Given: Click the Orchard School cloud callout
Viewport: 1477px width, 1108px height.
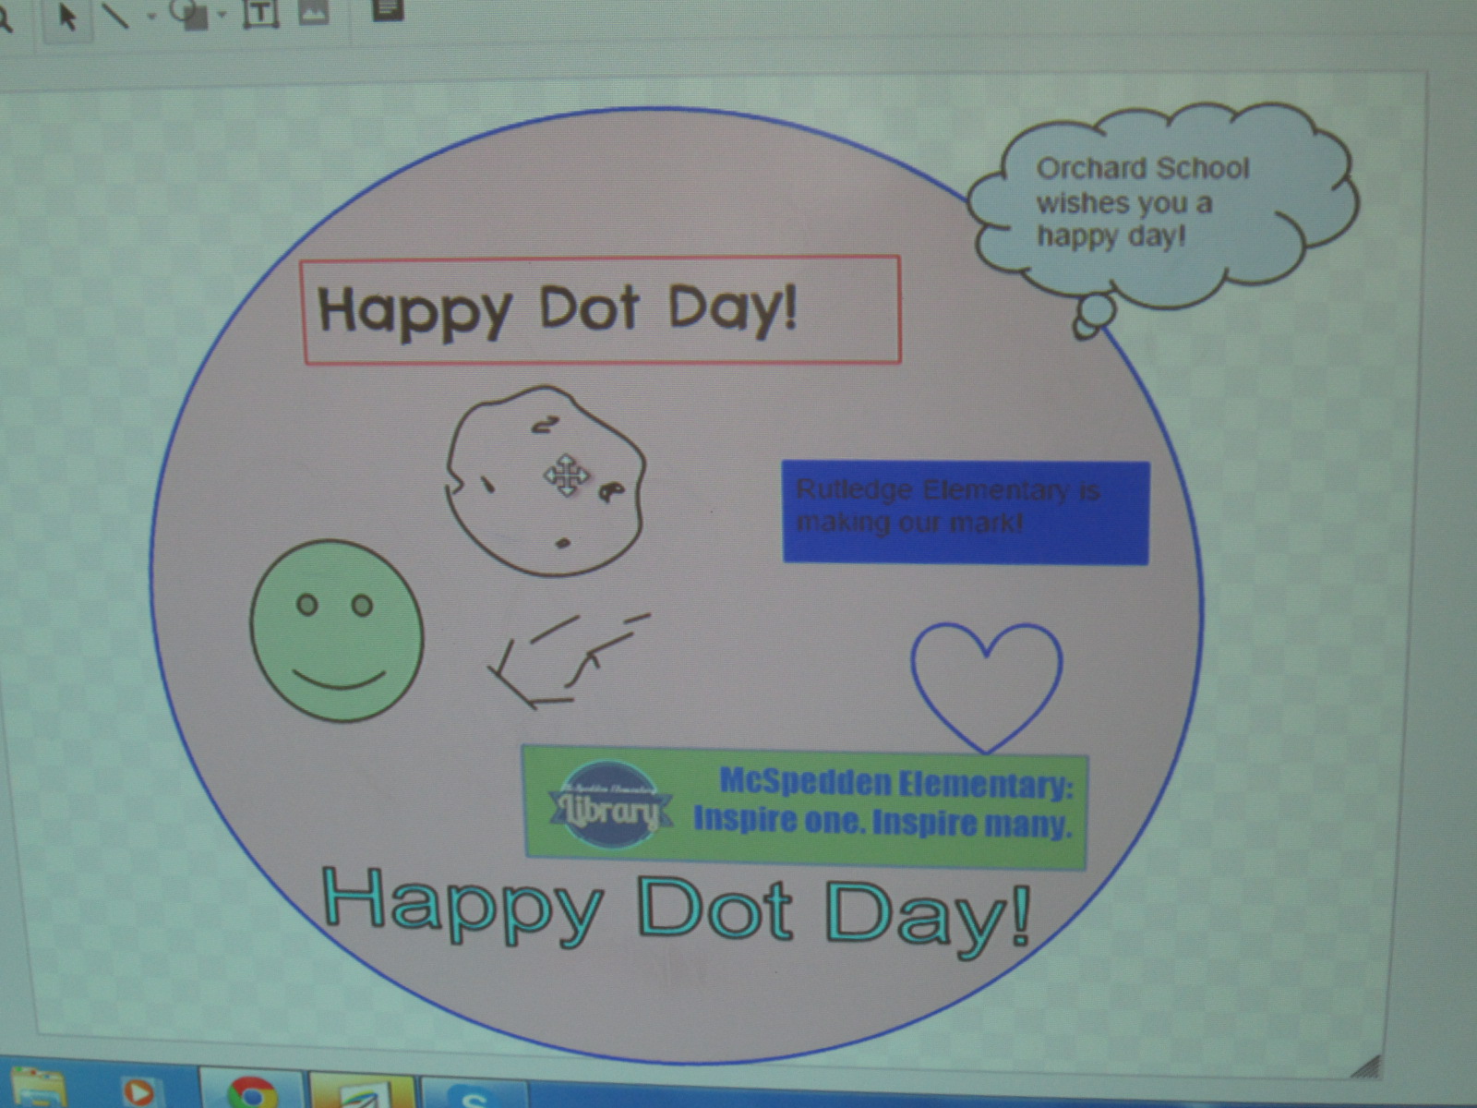Looking at the screenshot, I should point(1154,203).
